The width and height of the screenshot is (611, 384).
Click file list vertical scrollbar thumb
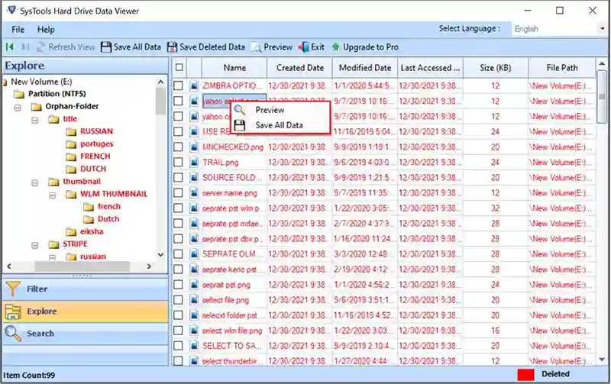[x=602, y=96]
